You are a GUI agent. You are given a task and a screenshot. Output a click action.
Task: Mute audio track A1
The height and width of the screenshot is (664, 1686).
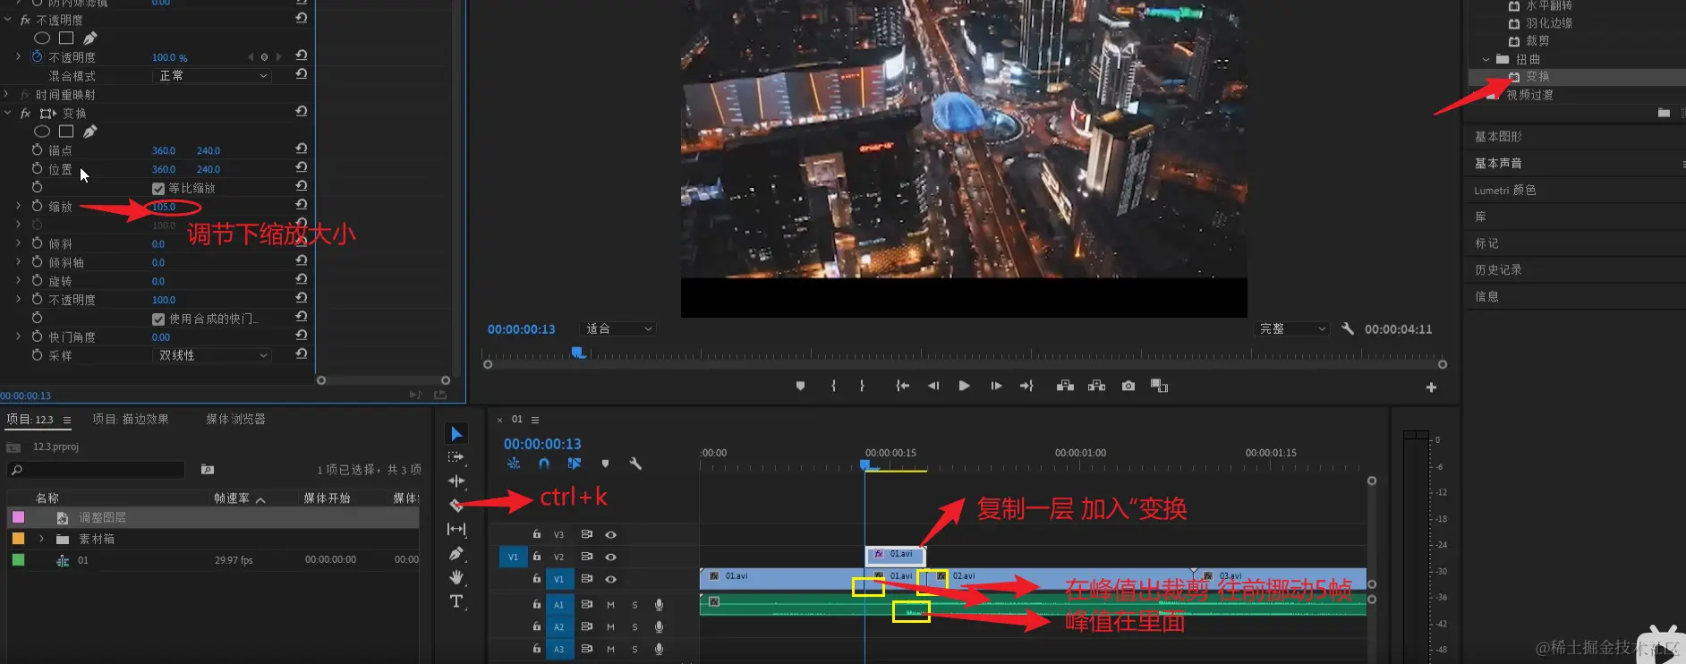click(x=610, y=604)
